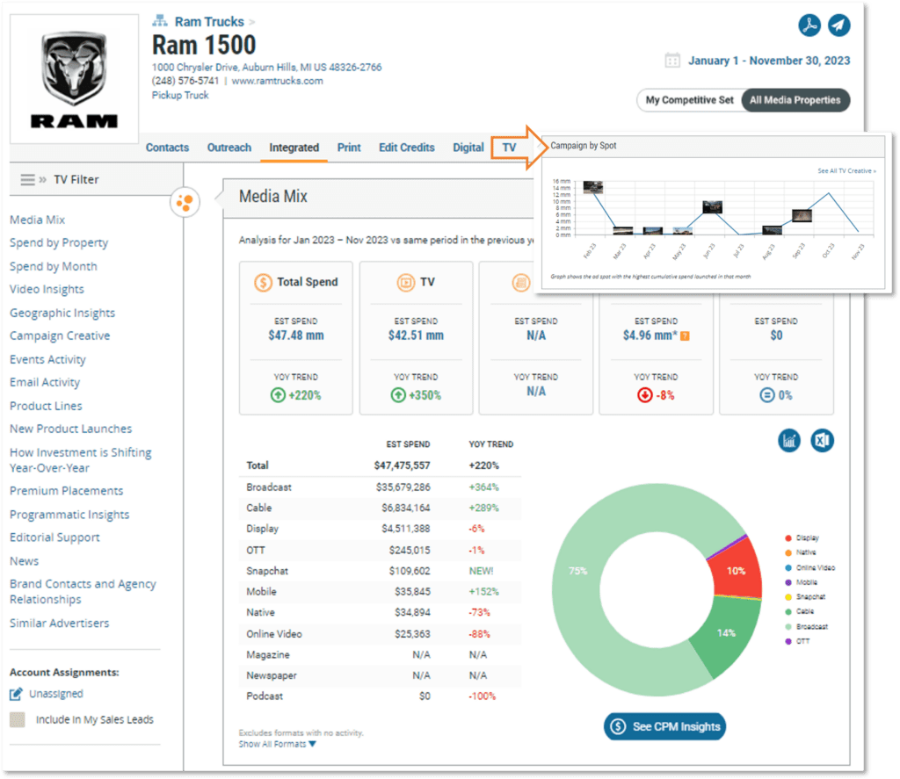Click the Pickup Truck category link
This screenshot has width=900, height=779.
click(180, 95)
